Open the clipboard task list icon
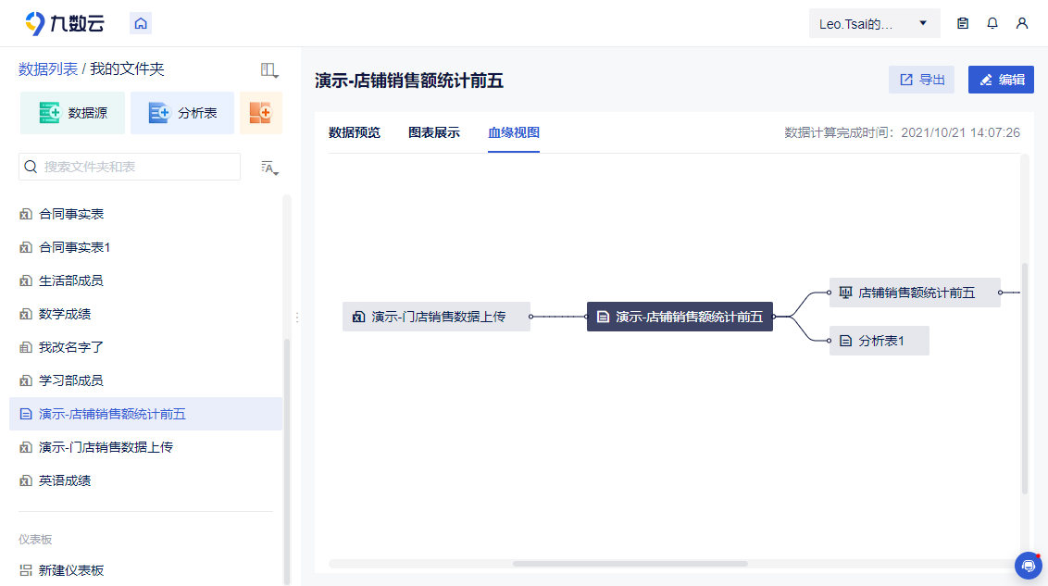This screenshot has width=1048, height=586. [963, 23]
